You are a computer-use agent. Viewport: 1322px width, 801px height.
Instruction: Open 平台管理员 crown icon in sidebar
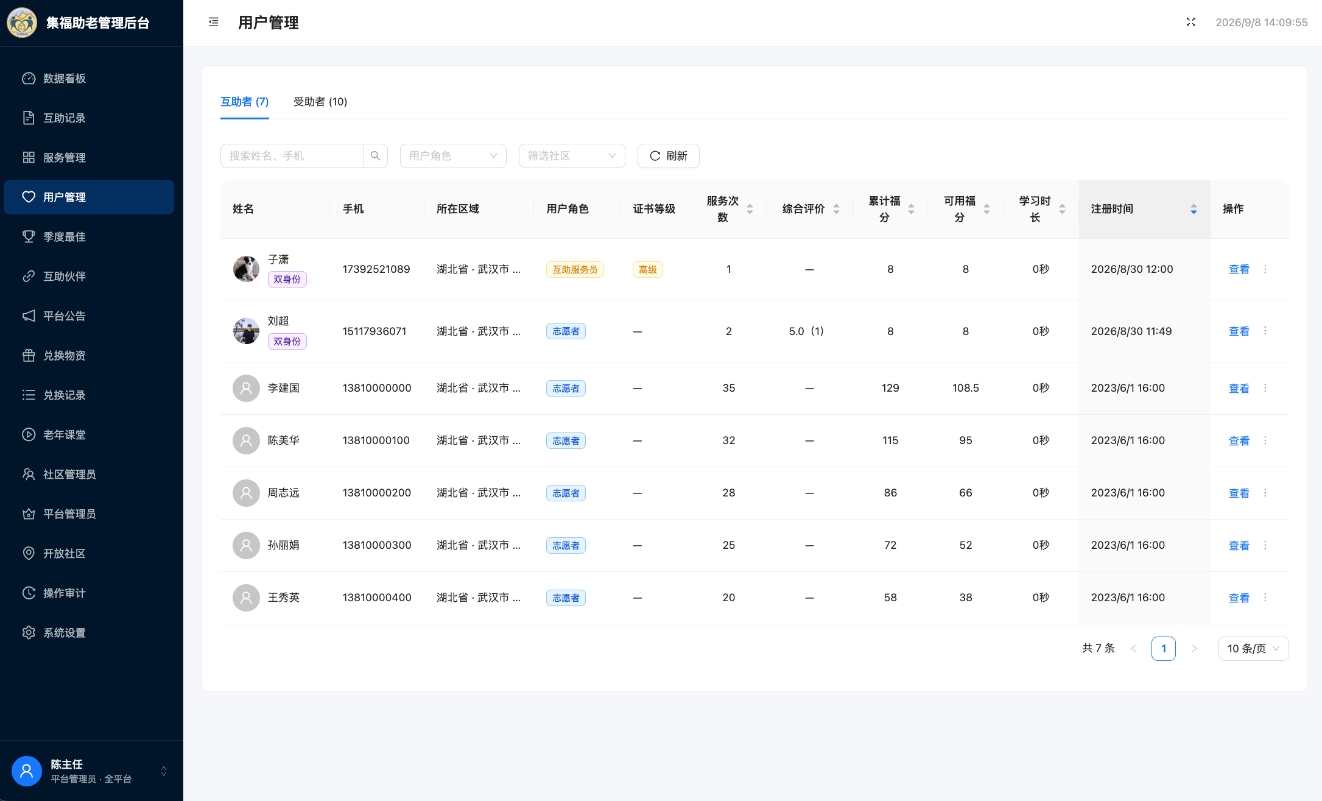pyautogui.click(x=29, y=514)
